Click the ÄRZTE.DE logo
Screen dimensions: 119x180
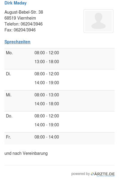103,174
